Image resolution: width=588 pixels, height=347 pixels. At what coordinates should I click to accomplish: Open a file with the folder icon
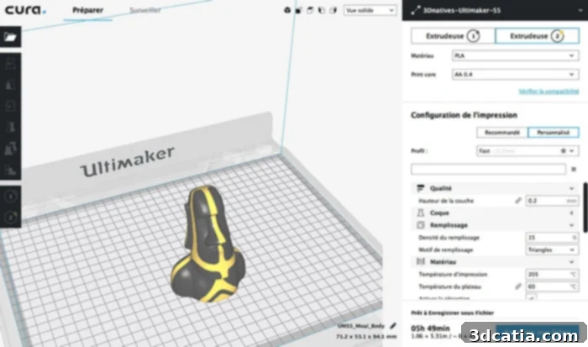point(10,37)
